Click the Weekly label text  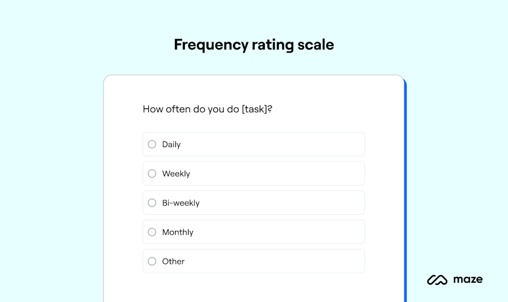[176, 173]
